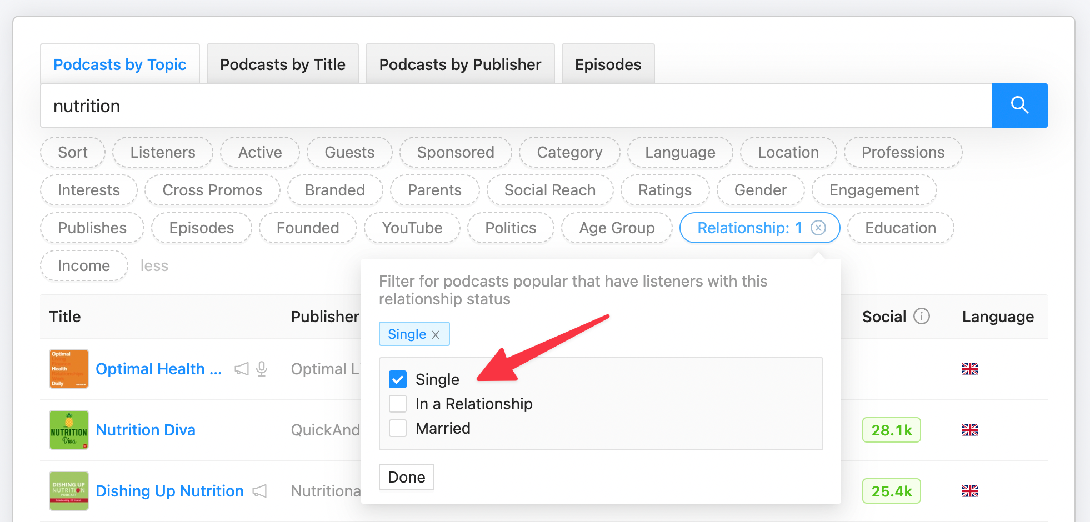Click the megaphone icon next to Optimal Health
The image size is (1090, 522).
242,369
